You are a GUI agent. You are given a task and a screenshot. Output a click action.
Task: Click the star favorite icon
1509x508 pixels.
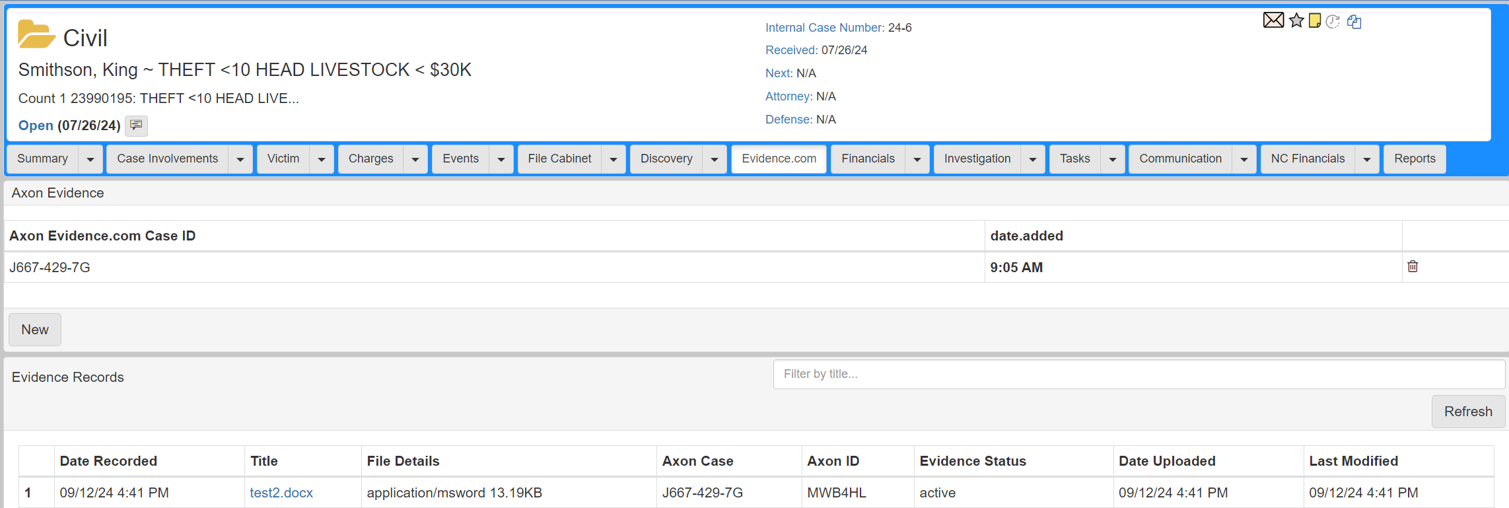click(x=1296, y=20)
